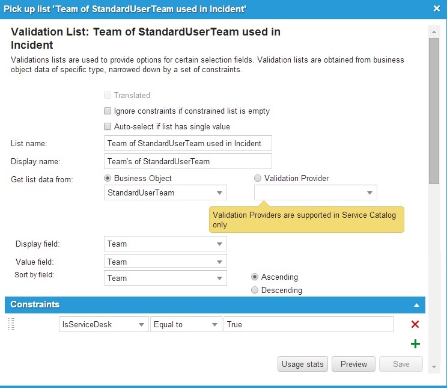The width and height of the screenshot is (447, 388).
Task: Expand the Display field dropdown
Action: coord(165,244)
